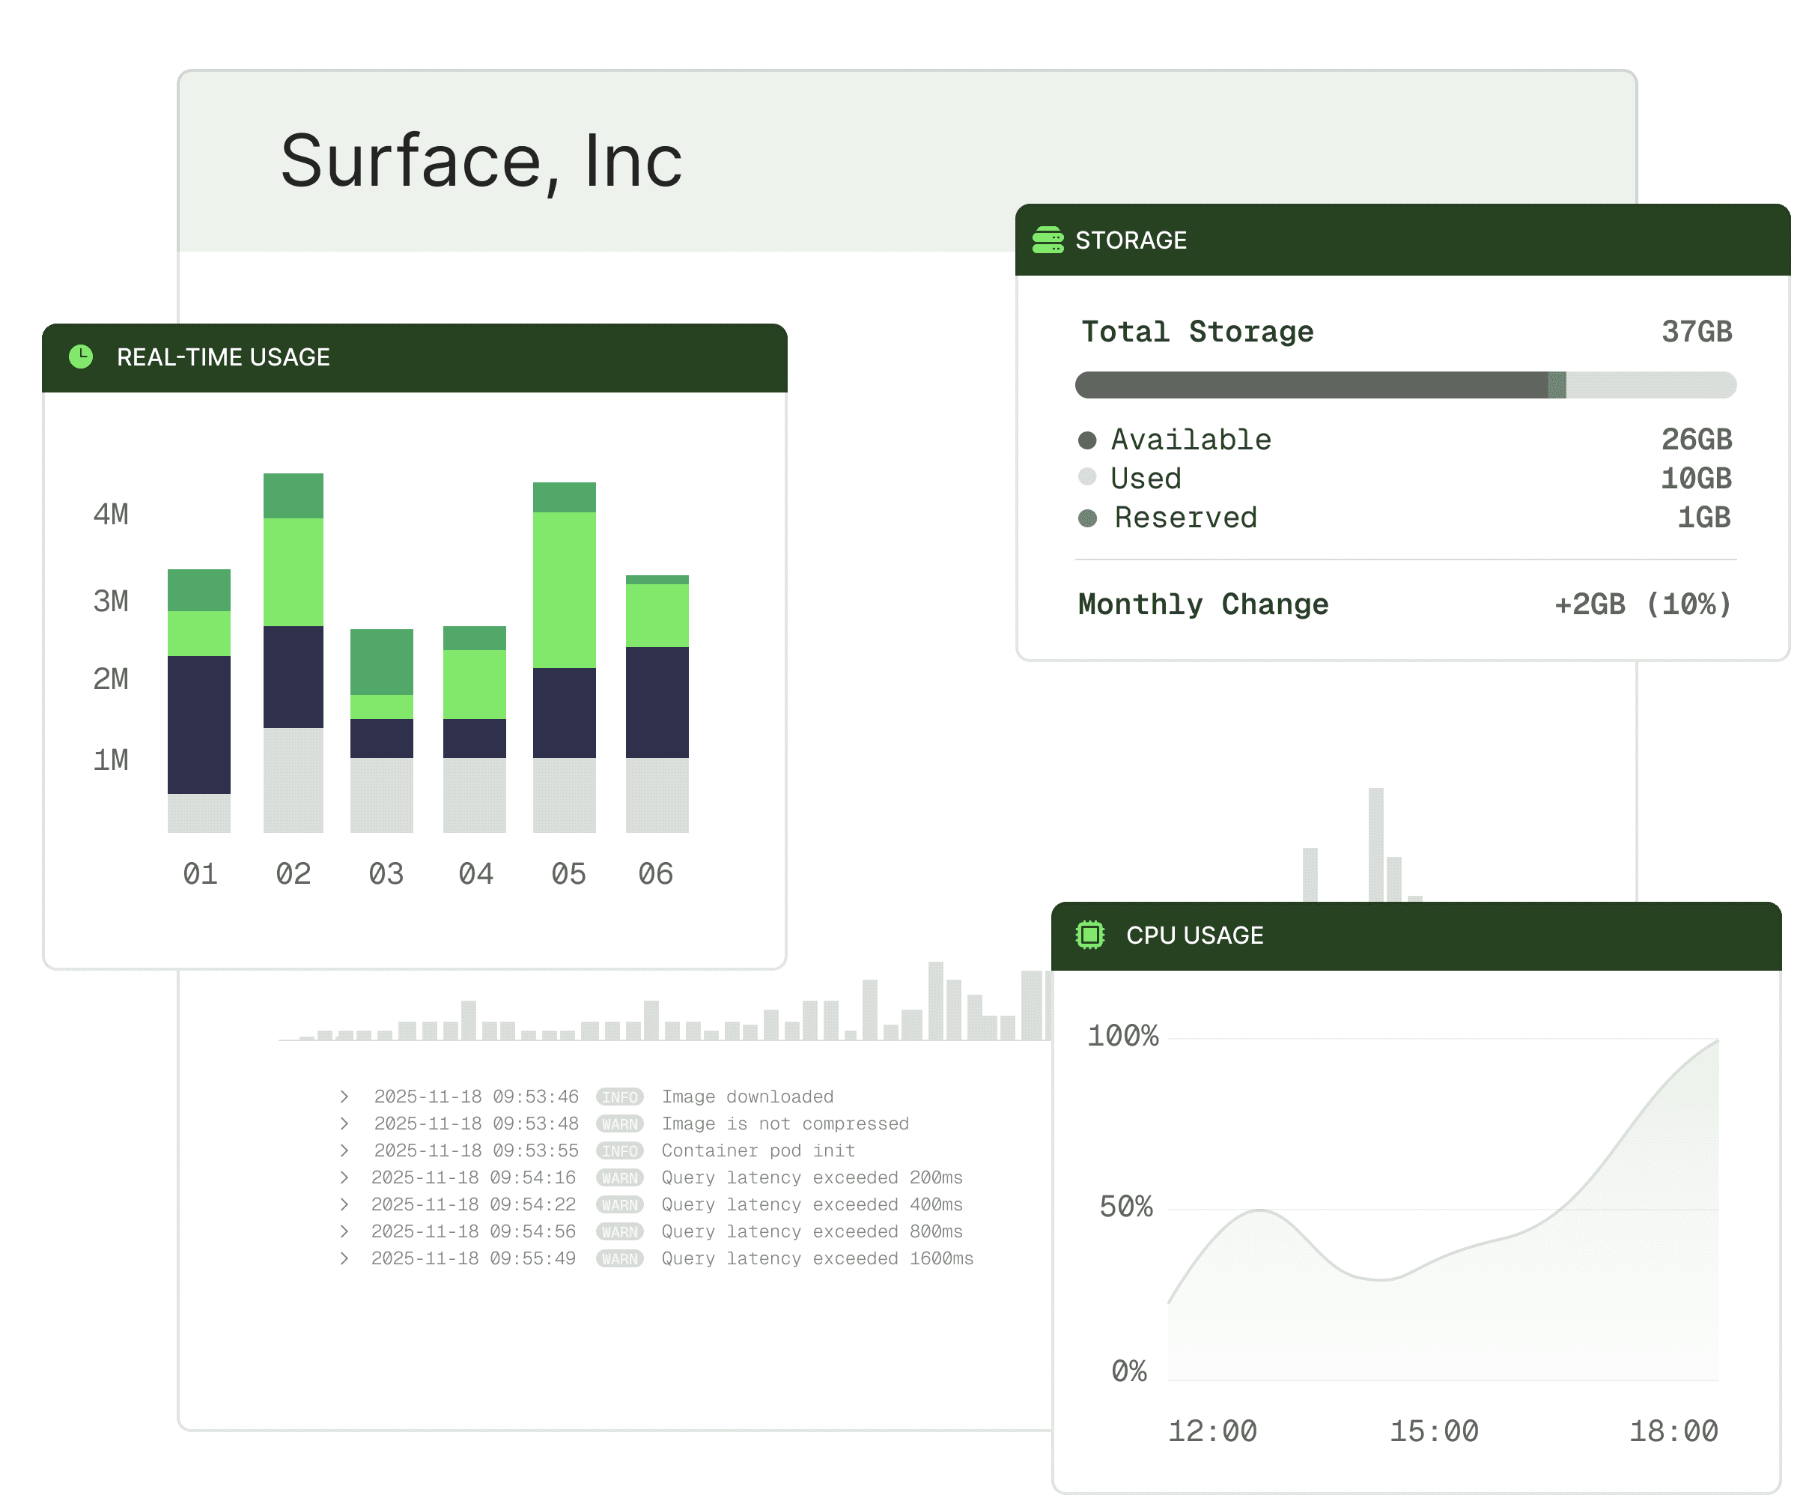Click the storage server stack icon
This screenshot has height=1501, width=1812.
tap(1048, 240)
